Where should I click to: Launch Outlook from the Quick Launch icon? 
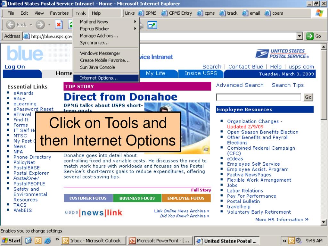[38, 241]
